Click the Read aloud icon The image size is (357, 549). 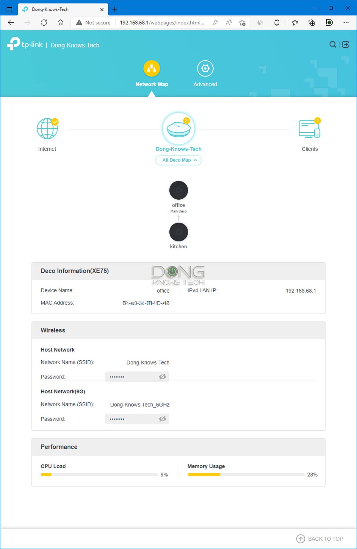coord(229,23)
